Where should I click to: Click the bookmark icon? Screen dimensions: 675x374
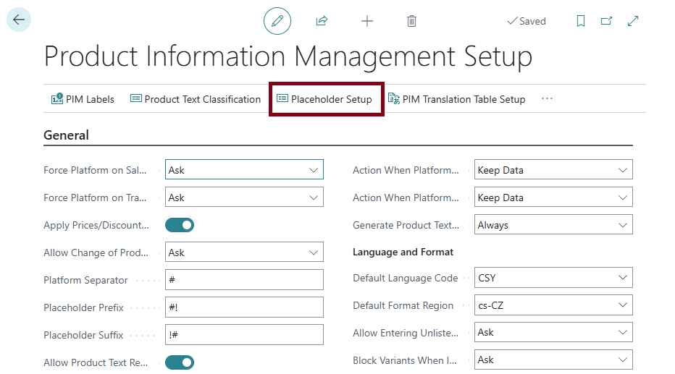[581, 21]
